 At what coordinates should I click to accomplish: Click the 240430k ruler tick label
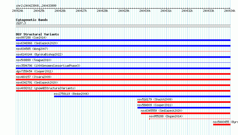coord(145,11)
